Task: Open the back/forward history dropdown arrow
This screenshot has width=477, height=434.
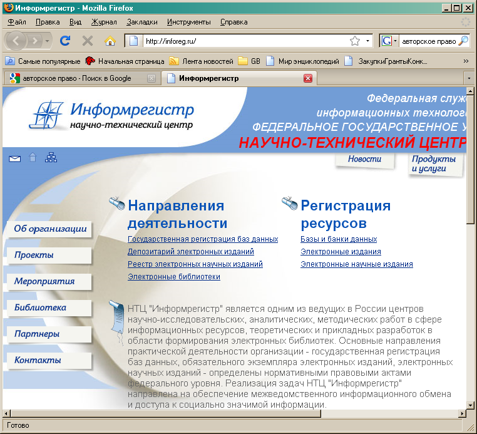Action: point(47,41)
